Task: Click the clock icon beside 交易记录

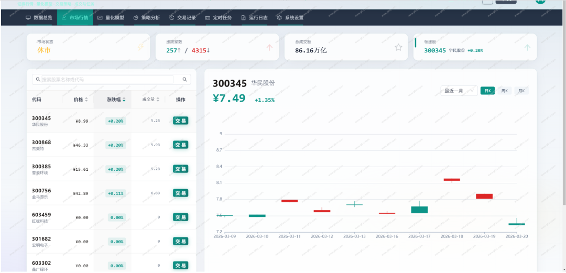Action: tap(172, 17)
